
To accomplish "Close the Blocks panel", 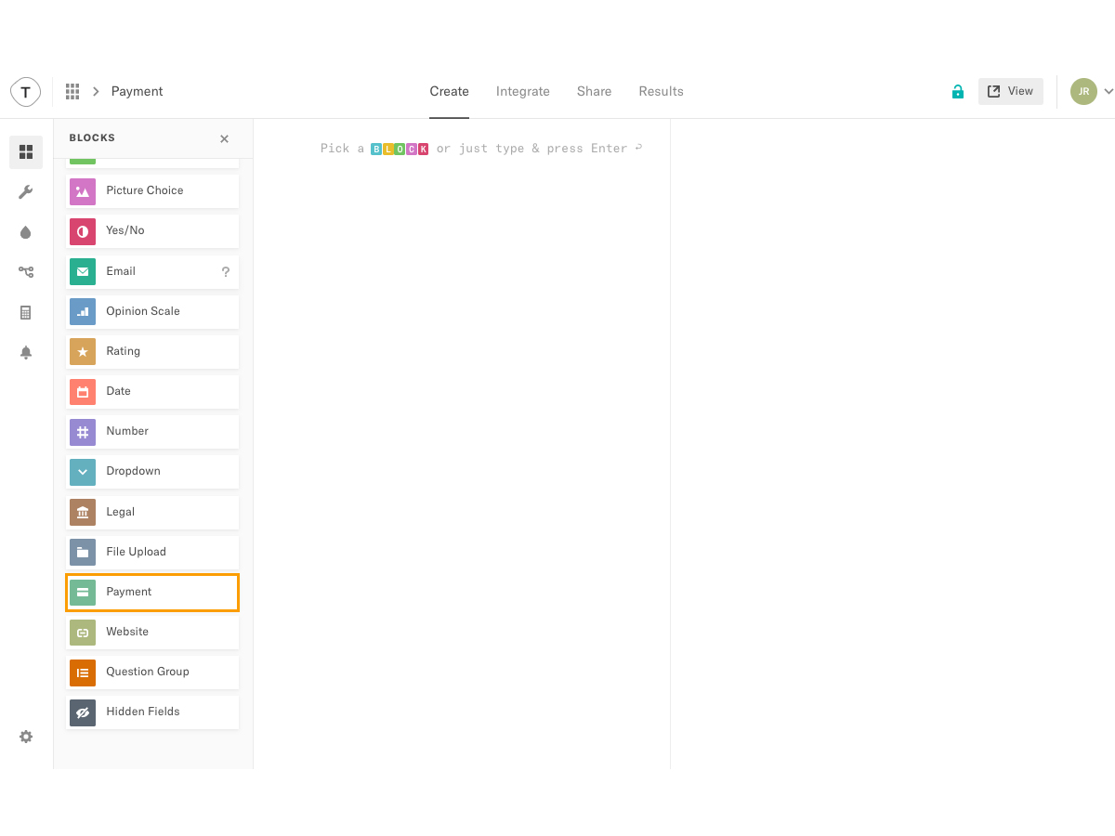I will click(224, 138).
